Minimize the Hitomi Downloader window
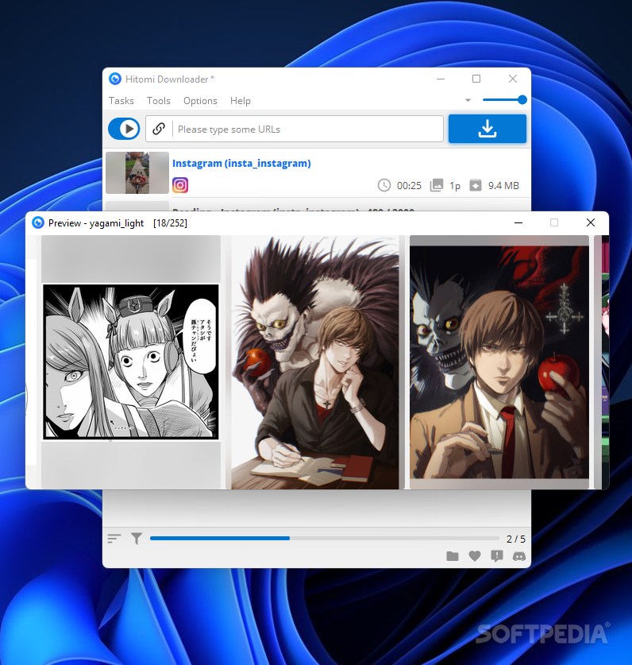The width and height of the screenshot is (632, 665). 441,79
